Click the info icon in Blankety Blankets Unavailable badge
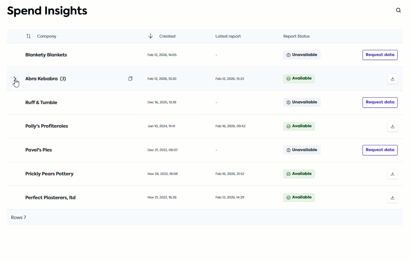This screenshot has height=261, width=411. click(288, 55)
